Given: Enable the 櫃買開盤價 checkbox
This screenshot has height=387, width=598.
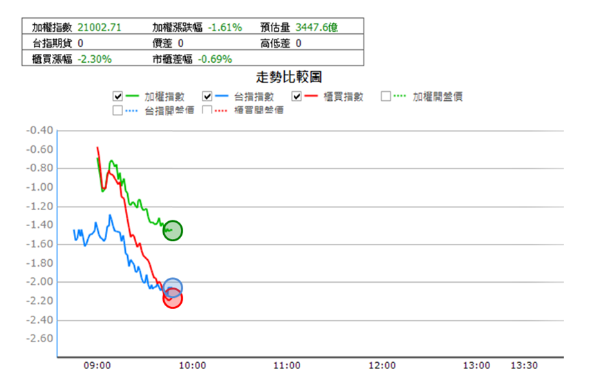Looking at the screenshot, I should click(207, 110).
